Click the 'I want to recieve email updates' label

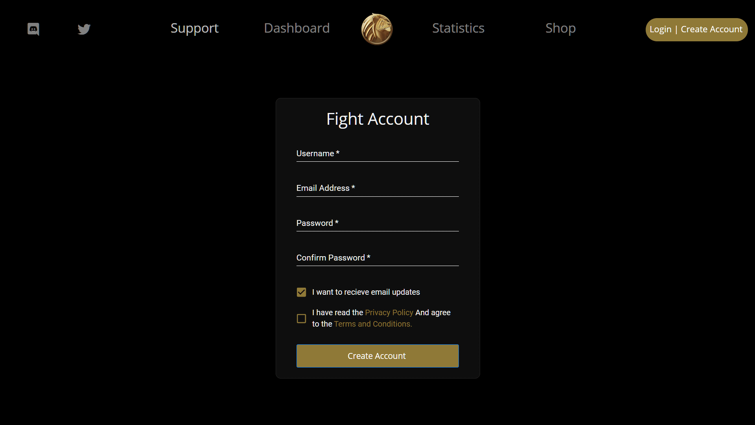pyautogui.click(x=366, y=292)
